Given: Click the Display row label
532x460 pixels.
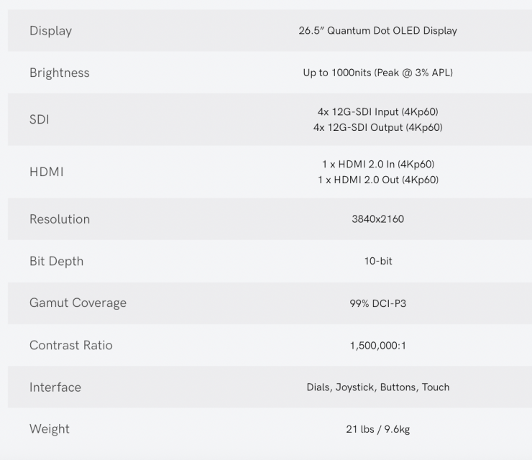Looking at the screenshot, I should (50, 31).
